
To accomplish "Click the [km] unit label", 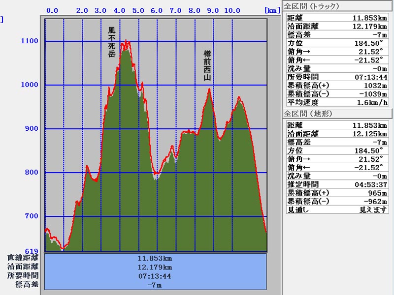I will (271, 10).
